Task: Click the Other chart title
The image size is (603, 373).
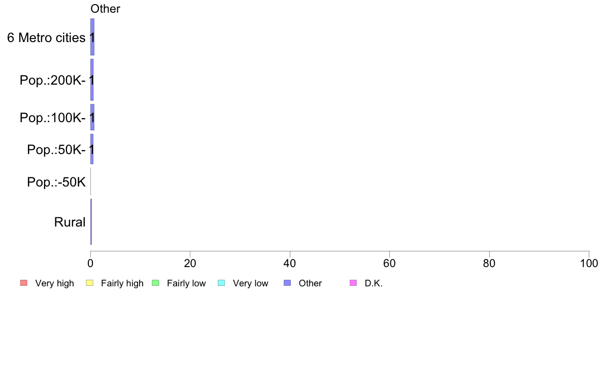Action: click(105, 9)
